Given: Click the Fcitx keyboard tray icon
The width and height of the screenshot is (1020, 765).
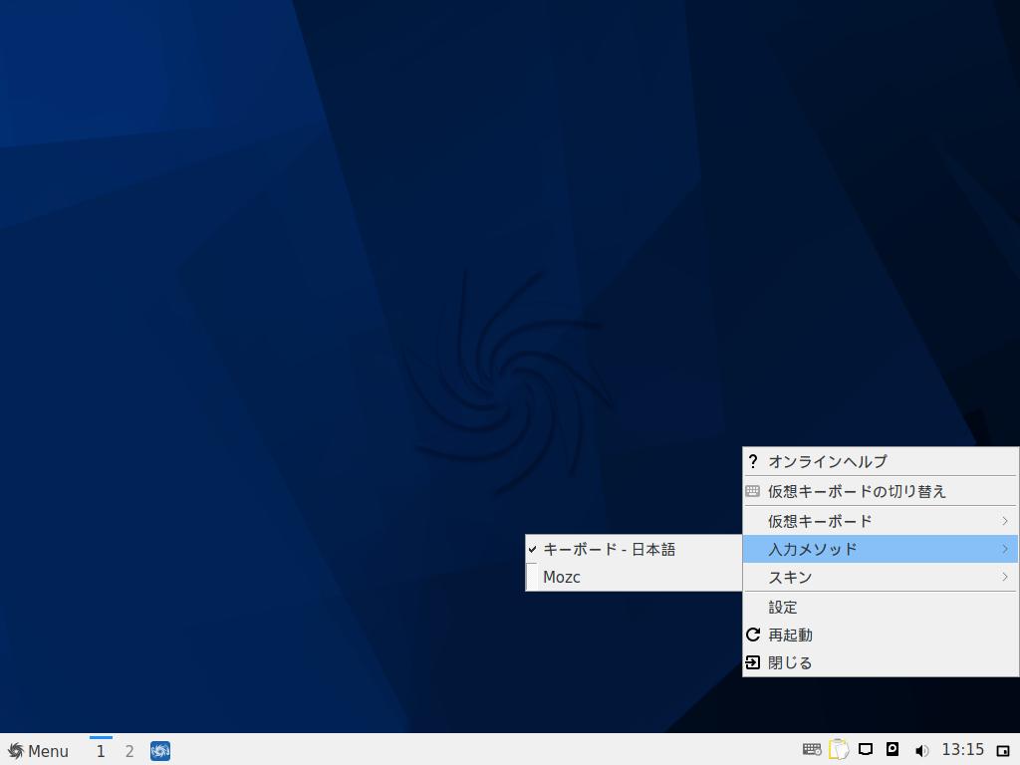Looking at the screenshot, I should [x=812, y=750].
